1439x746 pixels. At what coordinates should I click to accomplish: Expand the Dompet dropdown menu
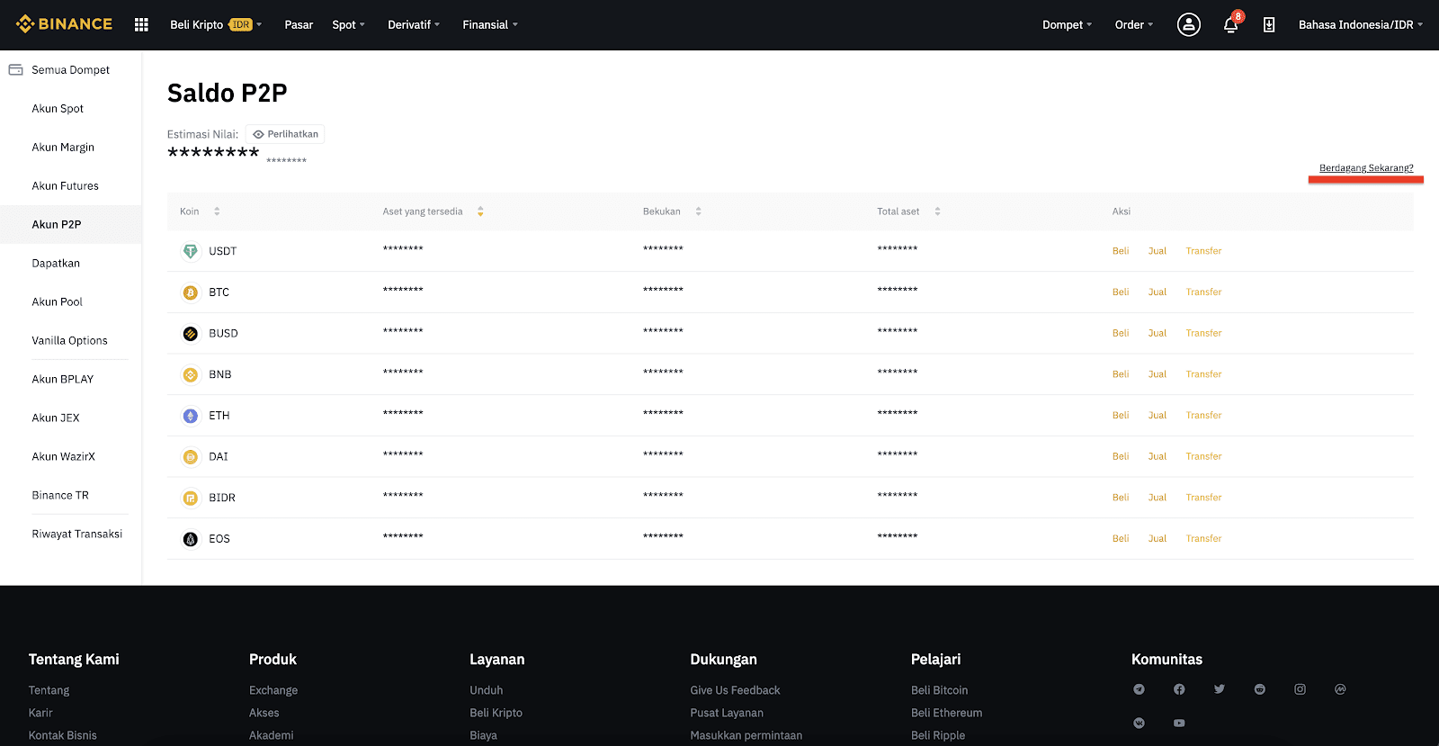coord(1068,24)
